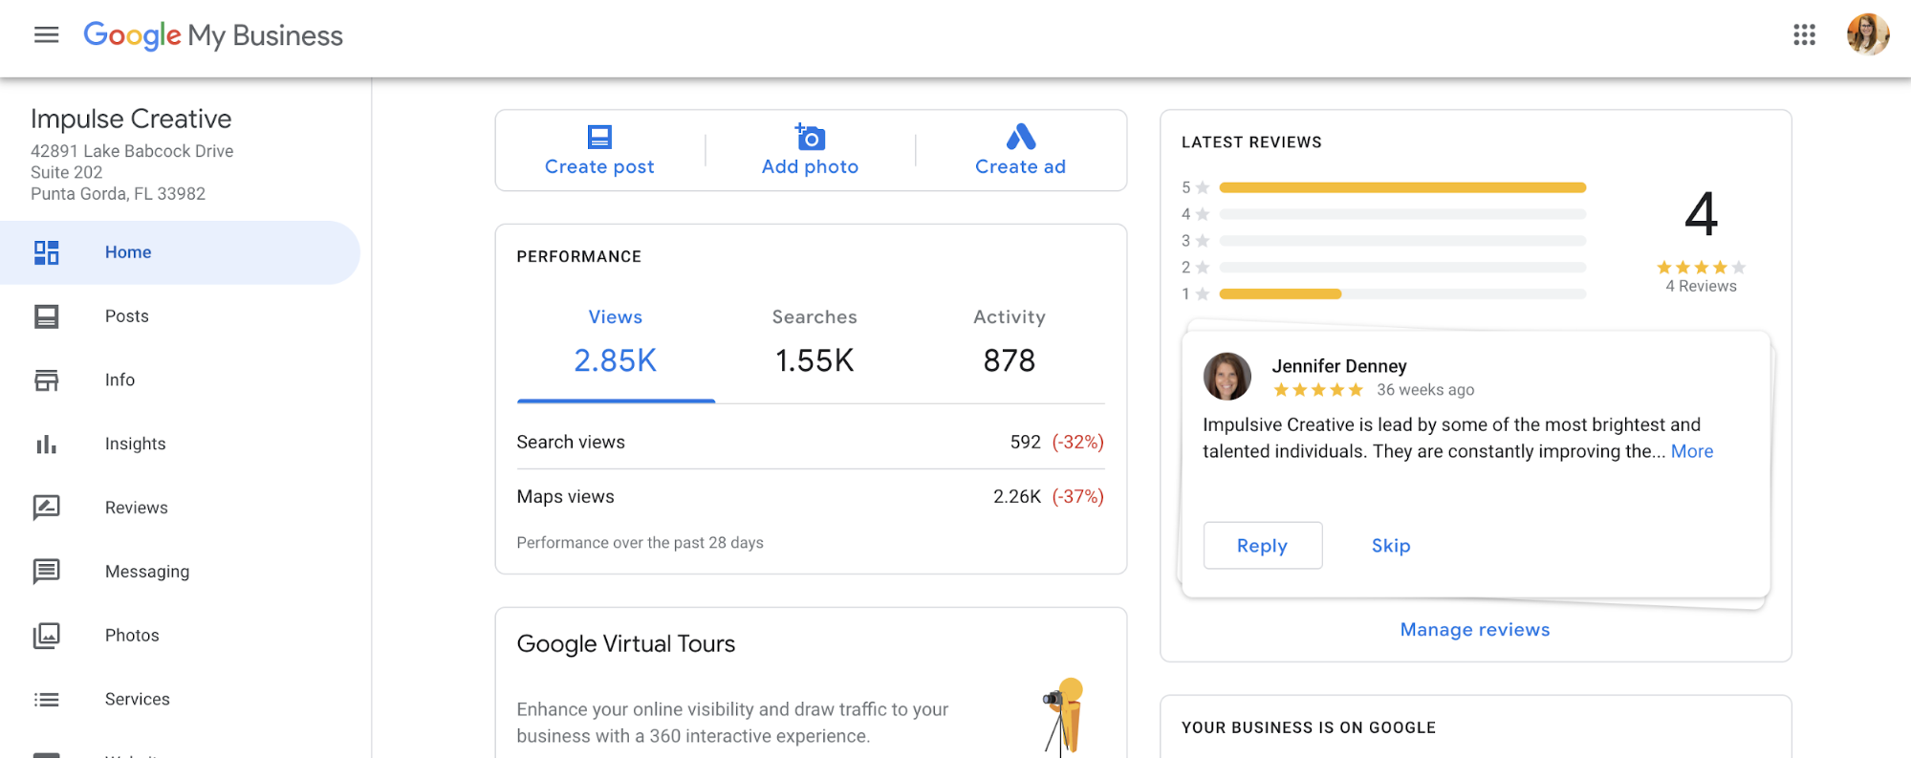Select the Views performance tab
The image size is (1911, 759).
[x=616, y=341]
